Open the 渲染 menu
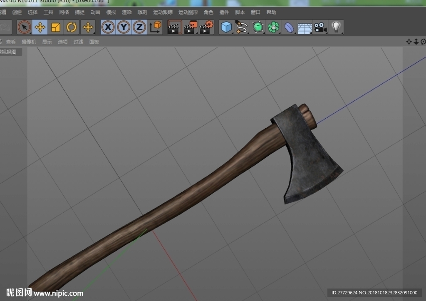This screenshot has width=426, height=301. click(126, 12)
